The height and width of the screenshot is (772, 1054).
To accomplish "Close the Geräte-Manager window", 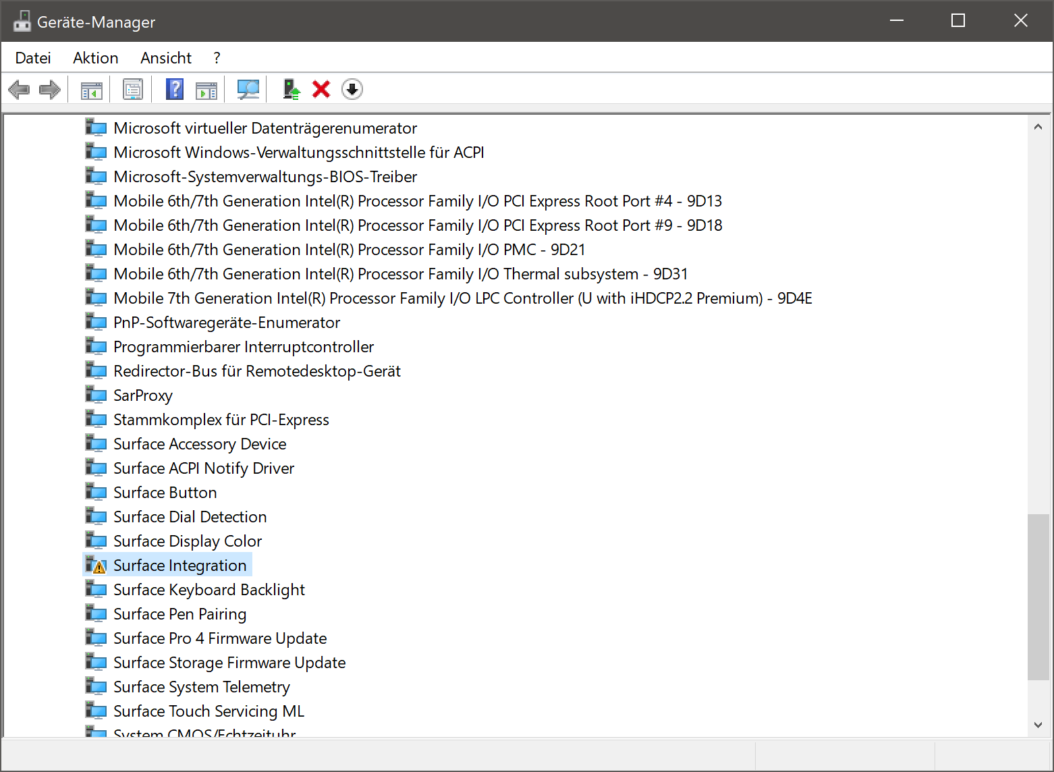I will point(1021,21).
